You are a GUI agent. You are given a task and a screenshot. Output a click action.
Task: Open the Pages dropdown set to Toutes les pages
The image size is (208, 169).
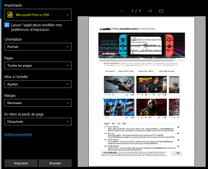coord(37,65)
